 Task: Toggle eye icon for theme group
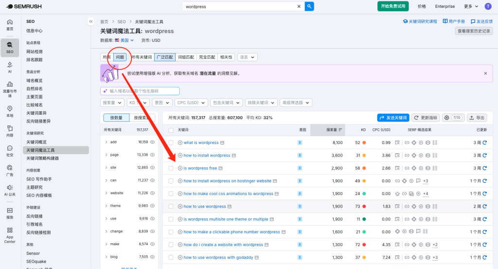152,206
